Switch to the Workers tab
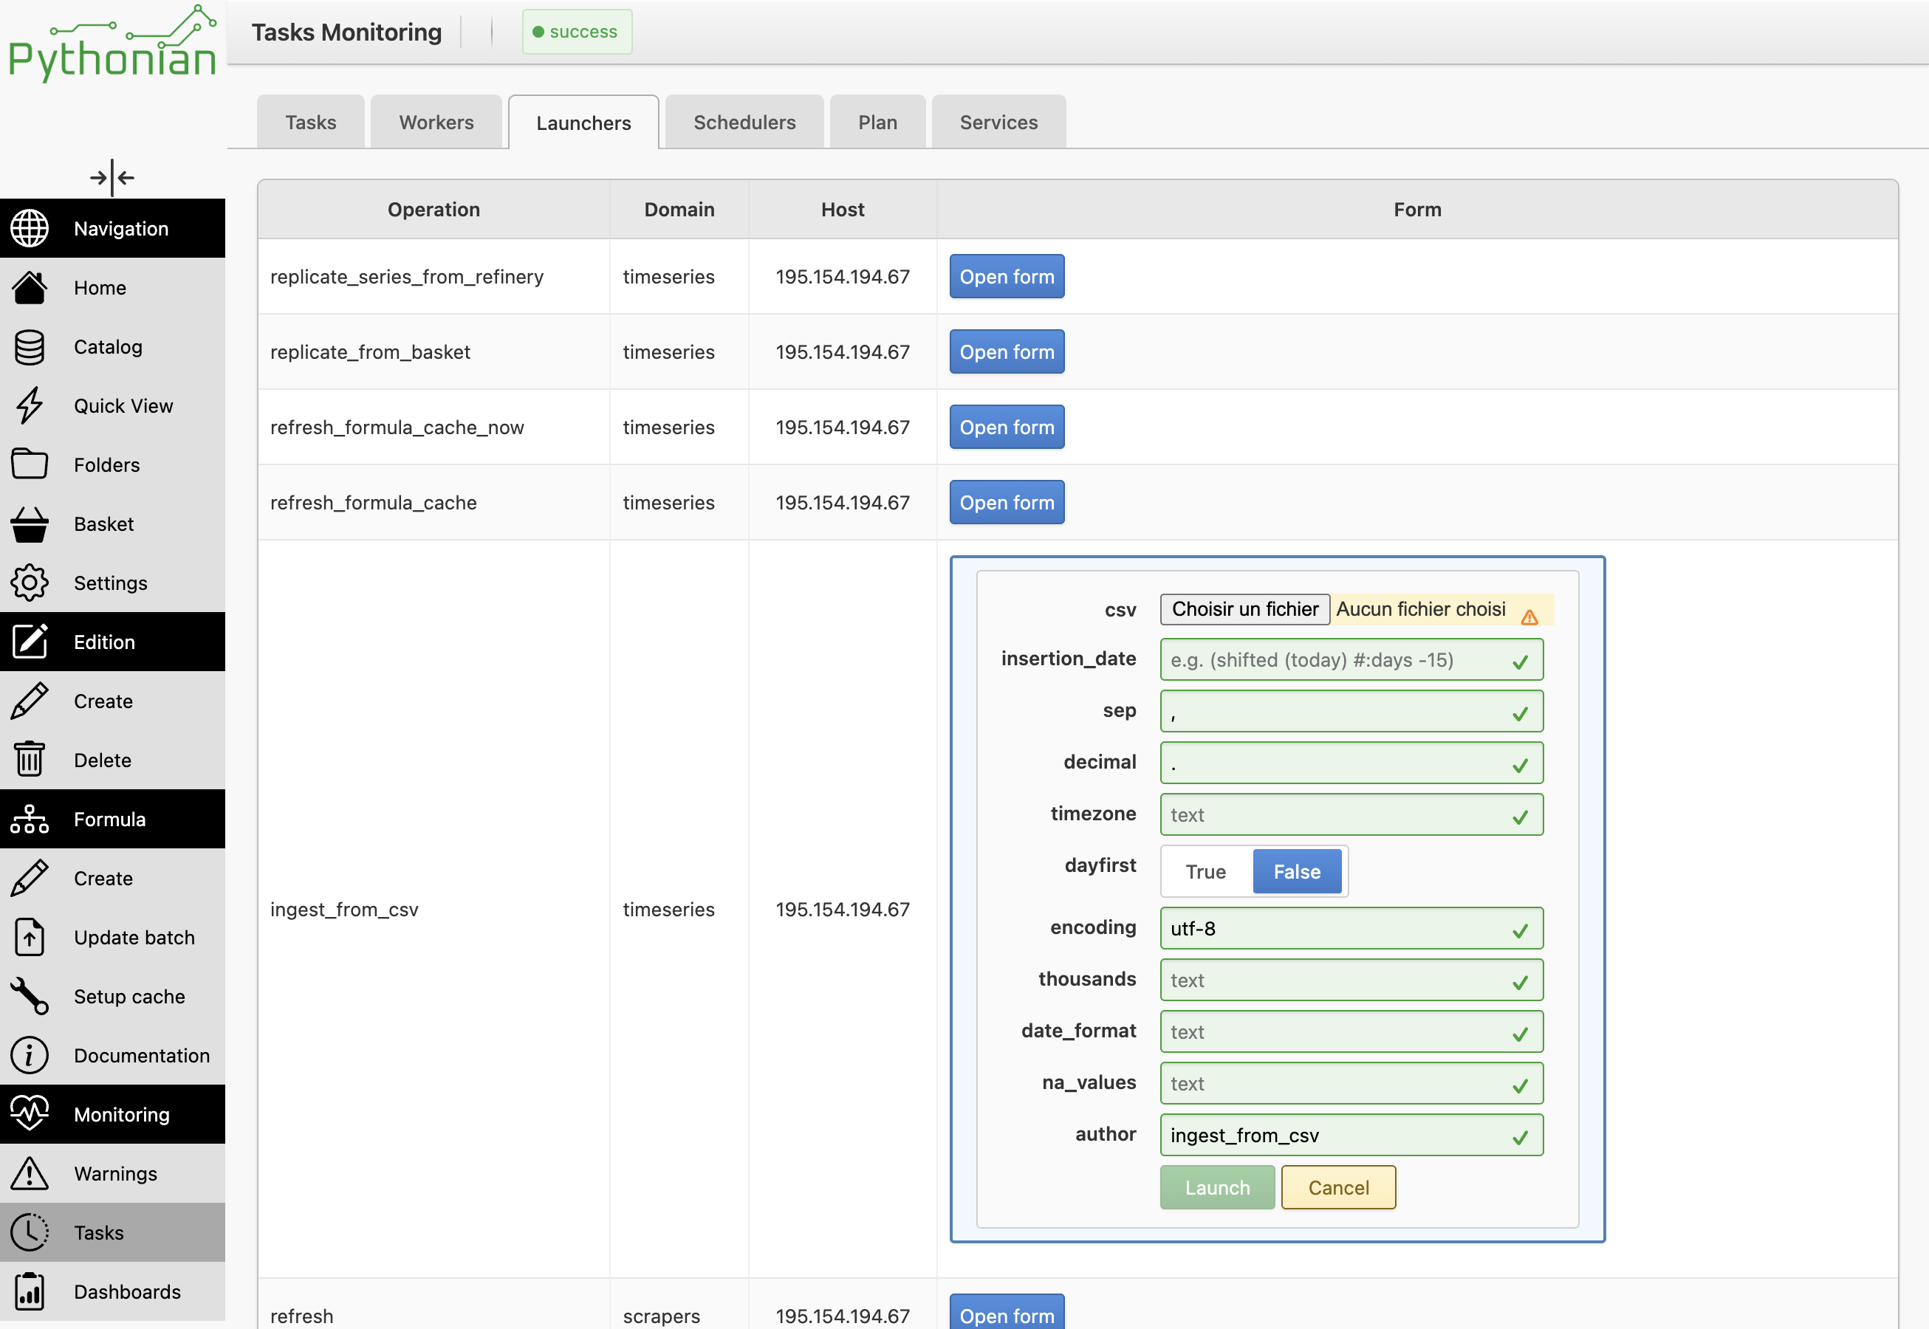 [436, 123]
